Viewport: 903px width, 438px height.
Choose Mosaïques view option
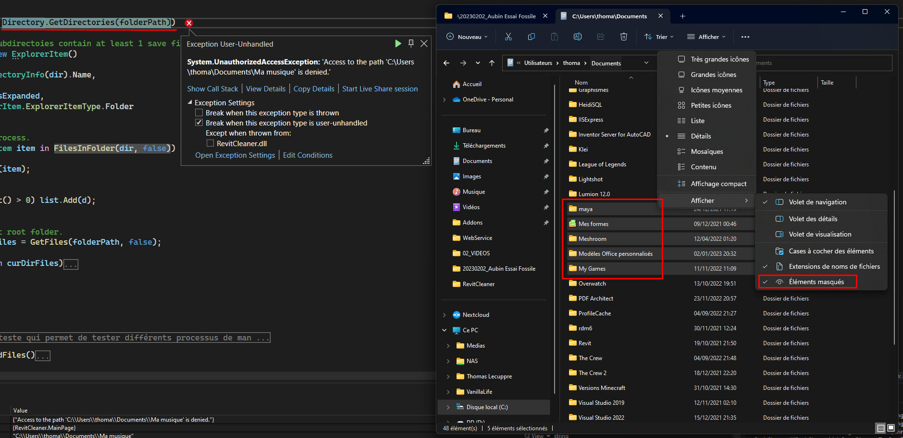point(706,151)
